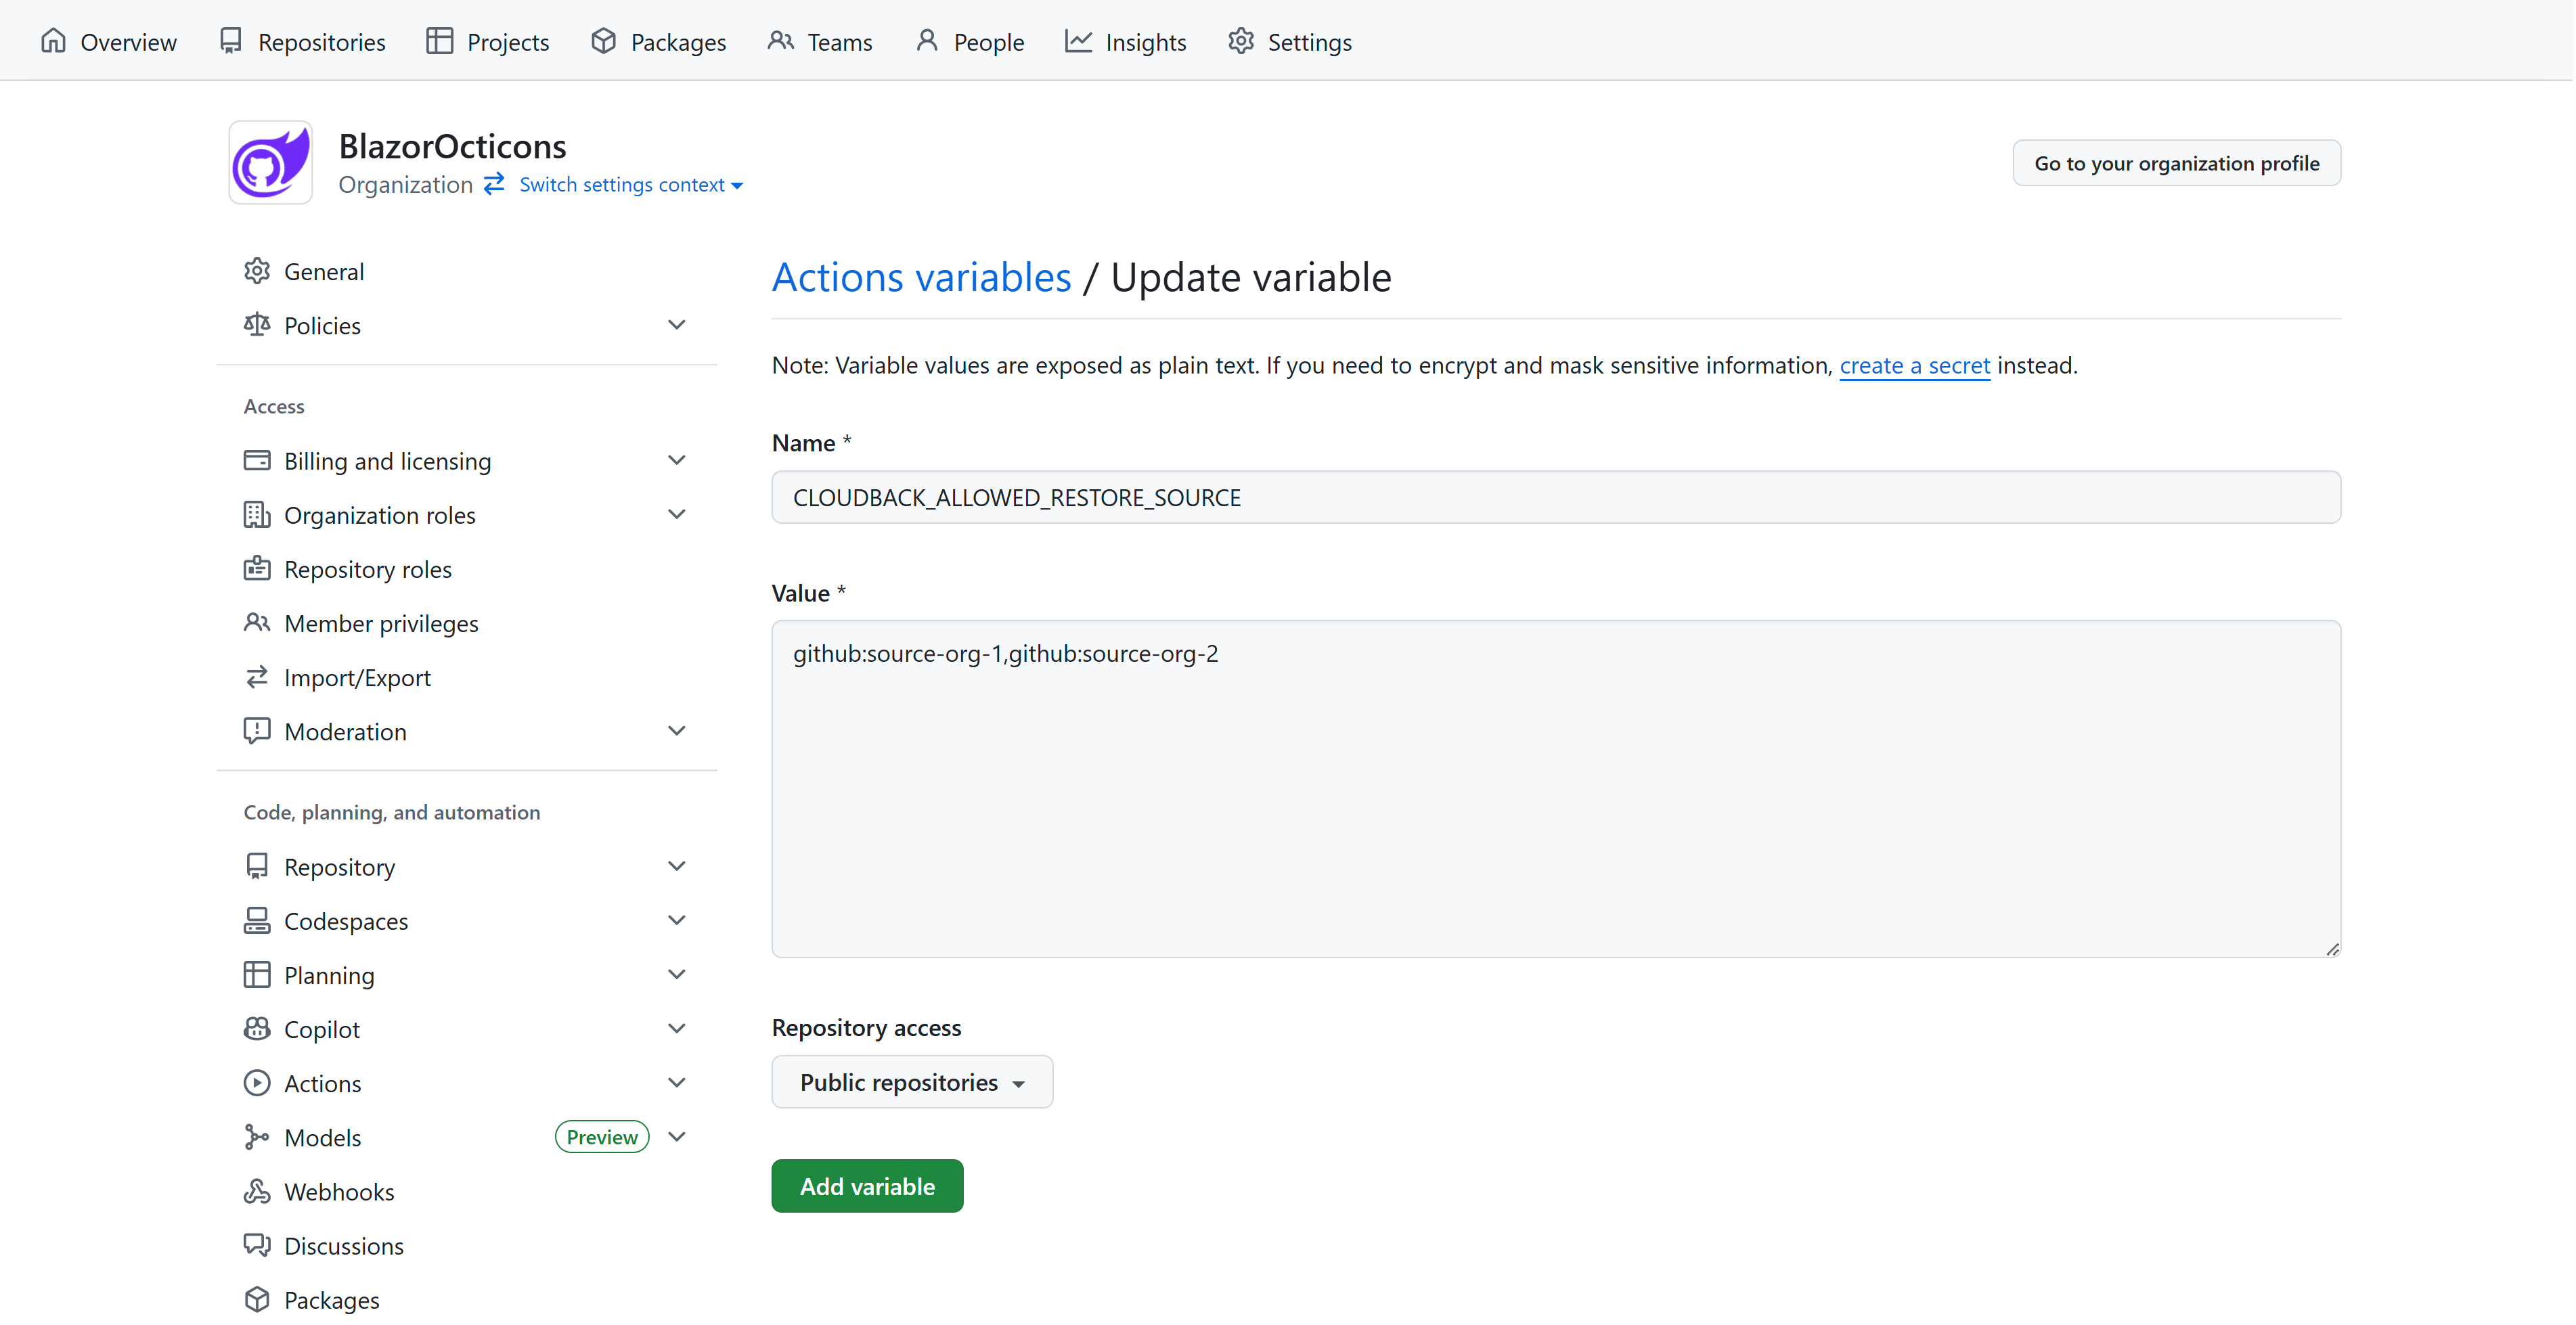Click the BlazorOcticons organization avatar
The image size is (2576, 1325).
[270, 163]
